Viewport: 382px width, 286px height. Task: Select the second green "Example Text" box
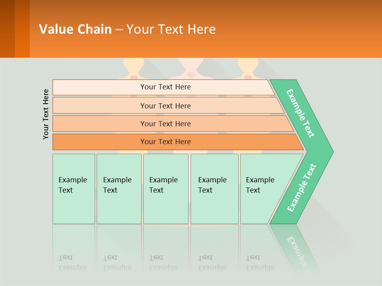coord(119,185)
